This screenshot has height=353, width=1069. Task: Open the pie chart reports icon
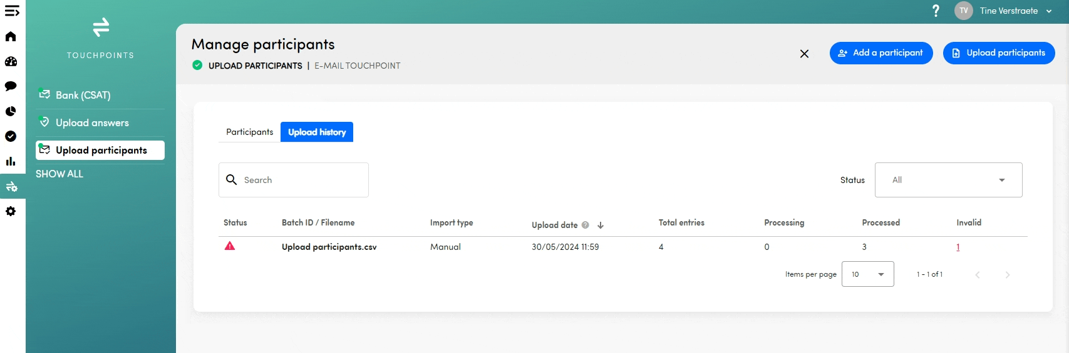[11, 111]
